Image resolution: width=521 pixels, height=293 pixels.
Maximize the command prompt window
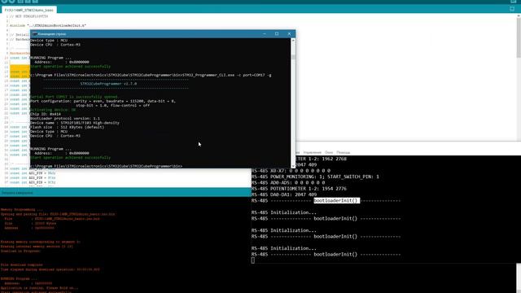tap(277, 34)
